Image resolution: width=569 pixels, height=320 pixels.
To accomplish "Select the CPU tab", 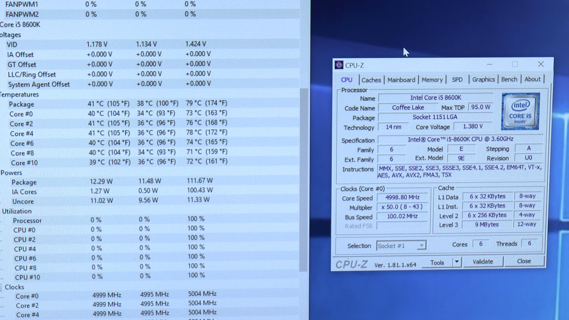I will 347,80.
